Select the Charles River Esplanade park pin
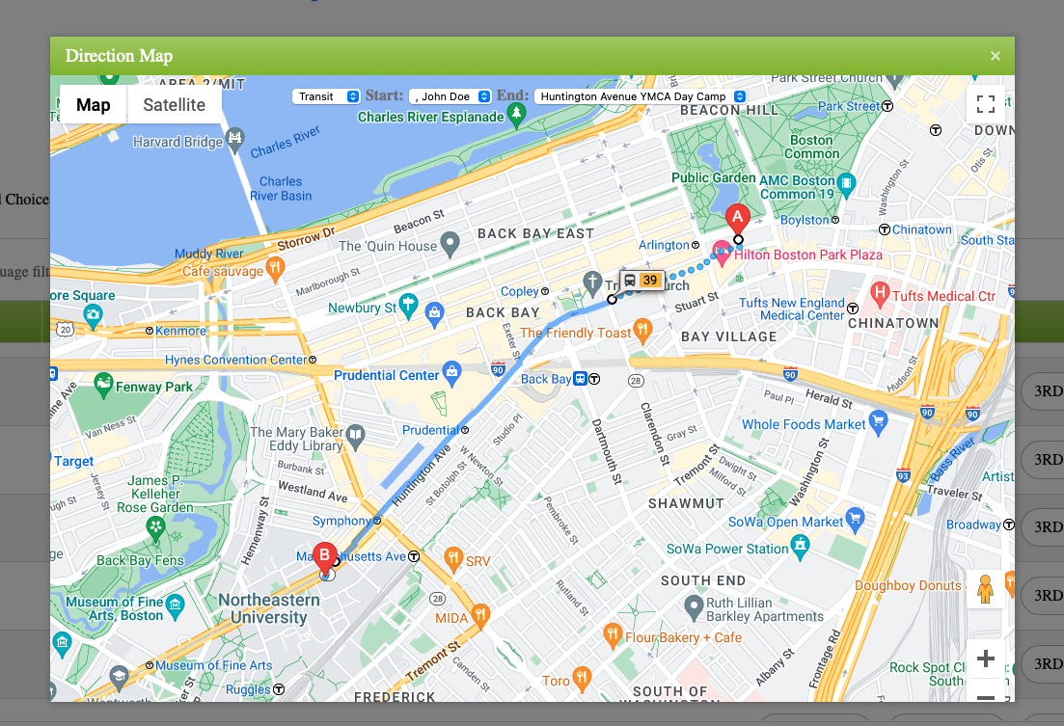This screenshot has width=1064, height=726. pos(516,116)
